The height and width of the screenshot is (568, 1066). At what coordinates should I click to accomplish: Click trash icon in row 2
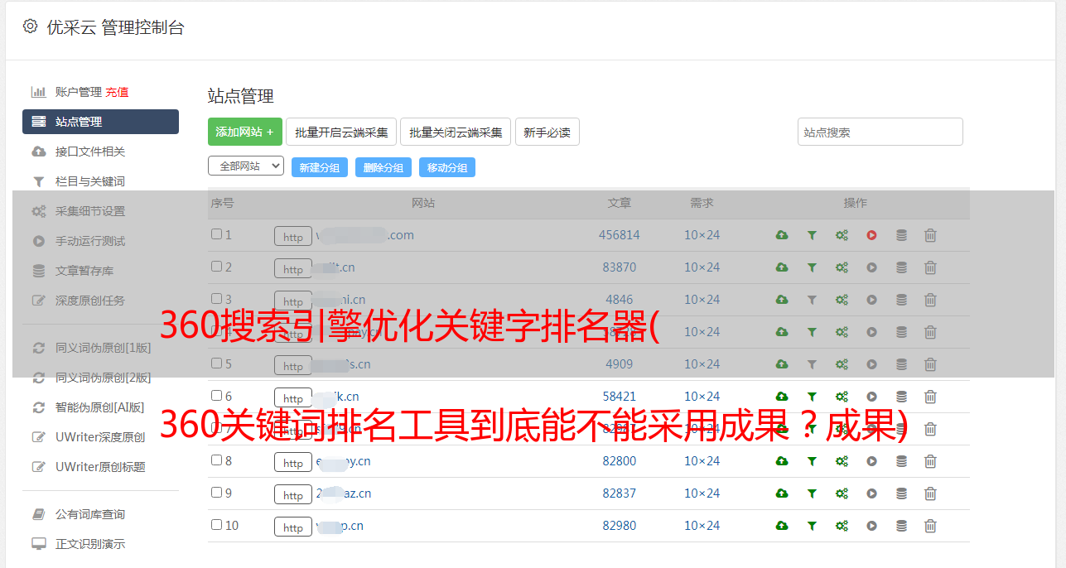(x=930, y=267)
